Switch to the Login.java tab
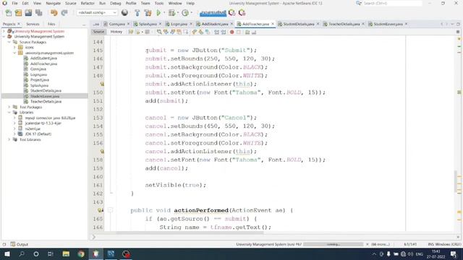 coord(179,24)
